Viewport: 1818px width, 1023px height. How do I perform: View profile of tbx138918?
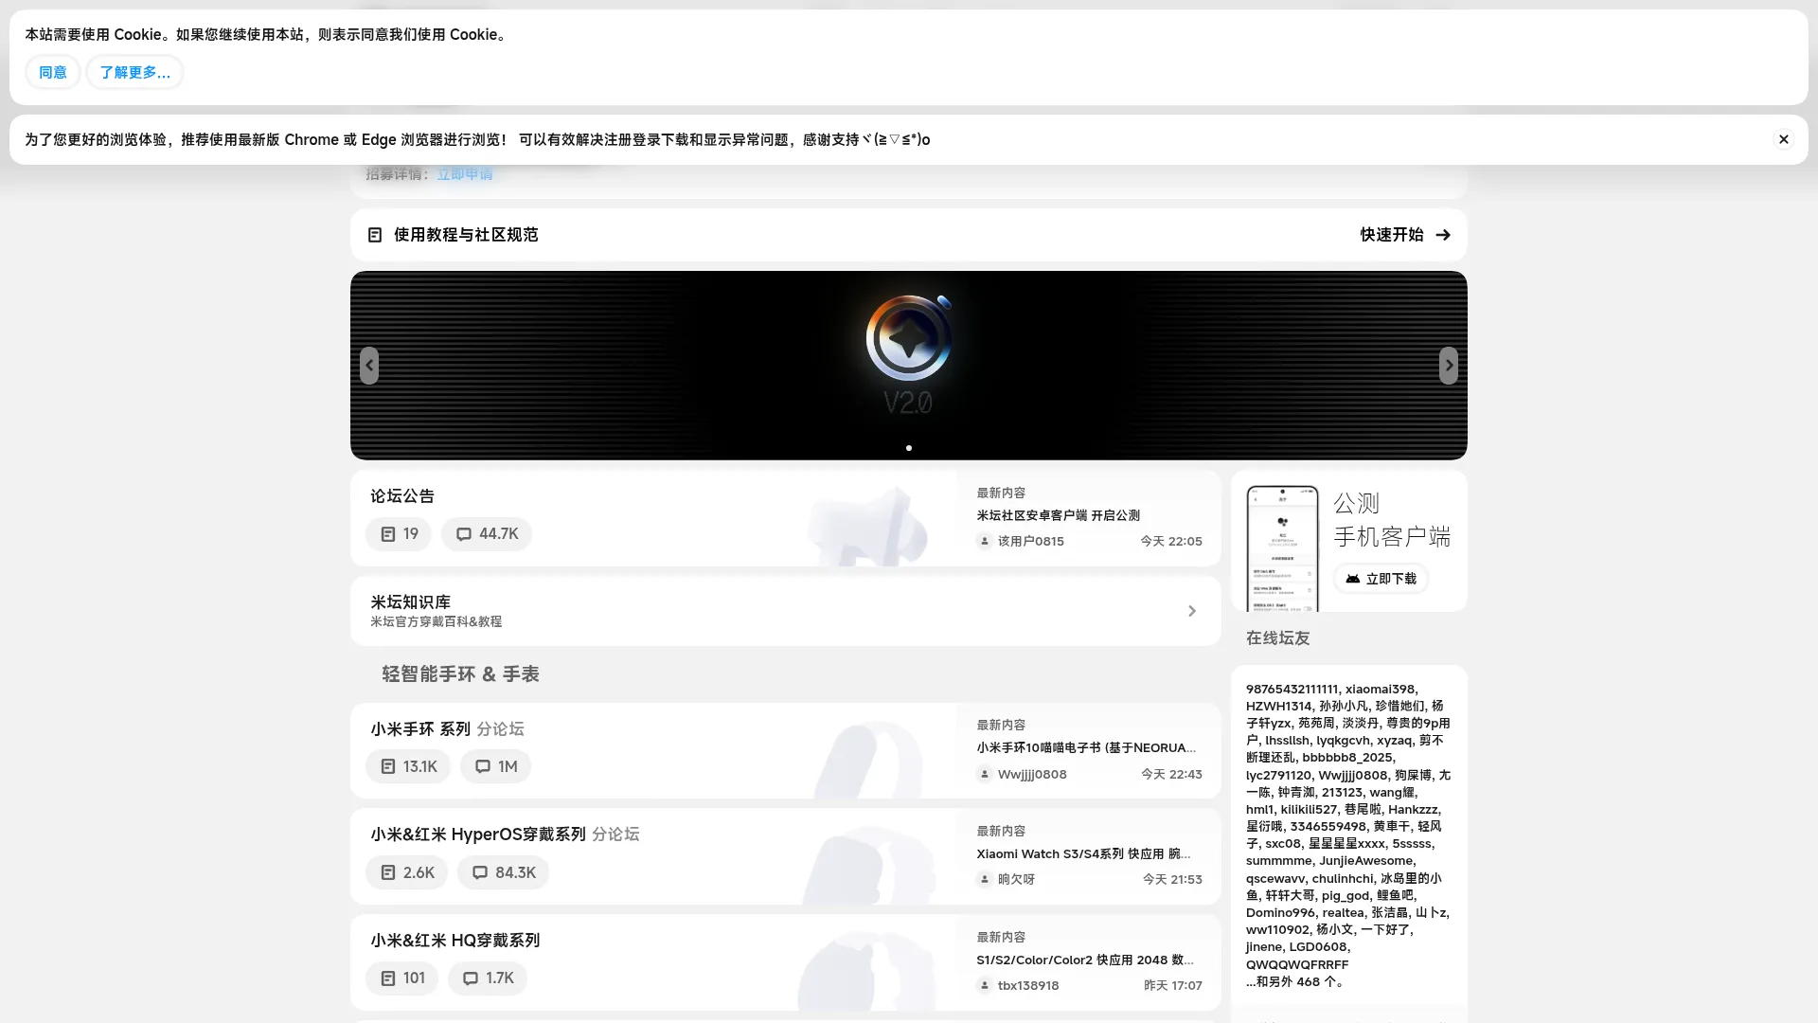click(x=1028, y=985)
